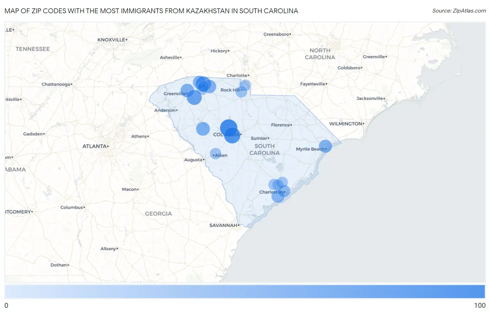The width and height of the screenshot is (490, 313).
Task: Click the map title heading text
Action: 151,11
